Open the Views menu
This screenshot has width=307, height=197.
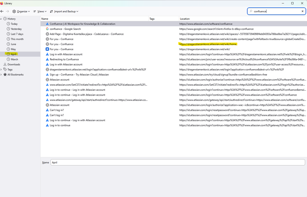tap(40, 11)
